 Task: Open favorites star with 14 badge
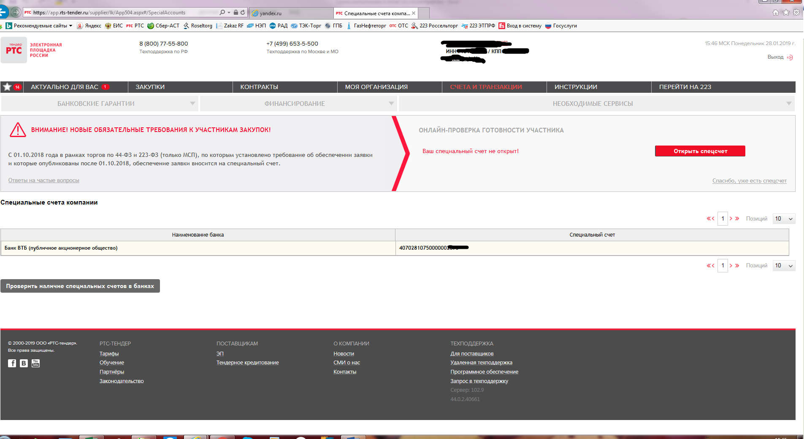pos(7,87)
